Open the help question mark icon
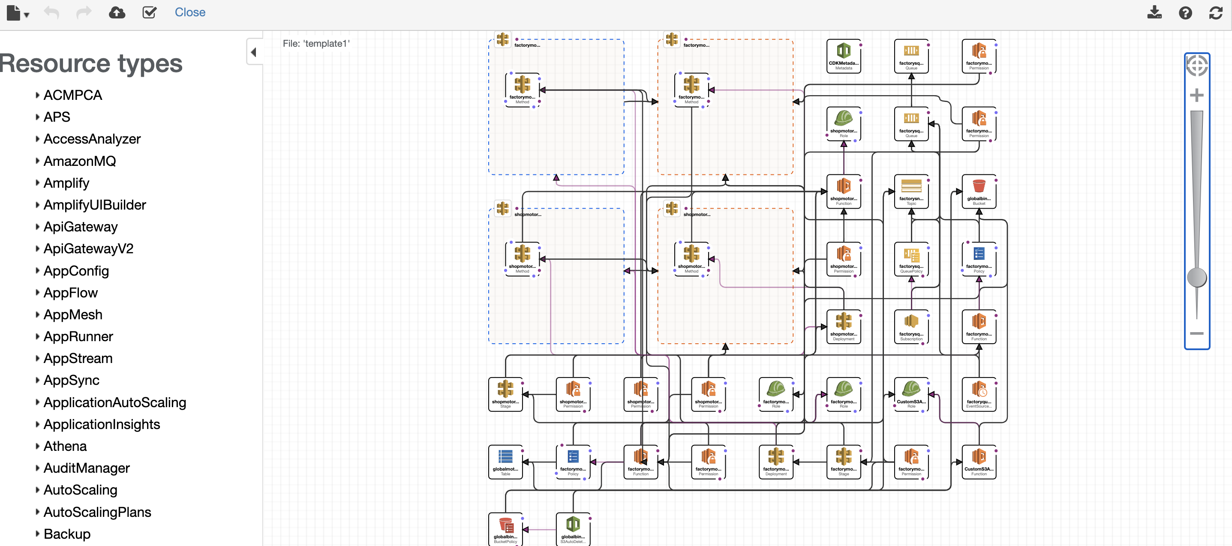The height and width of the screenshot is (546, 1232). [1185, 12]
